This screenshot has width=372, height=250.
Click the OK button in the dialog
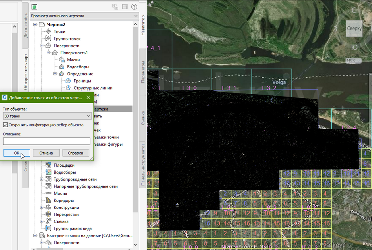pos(16,153)
